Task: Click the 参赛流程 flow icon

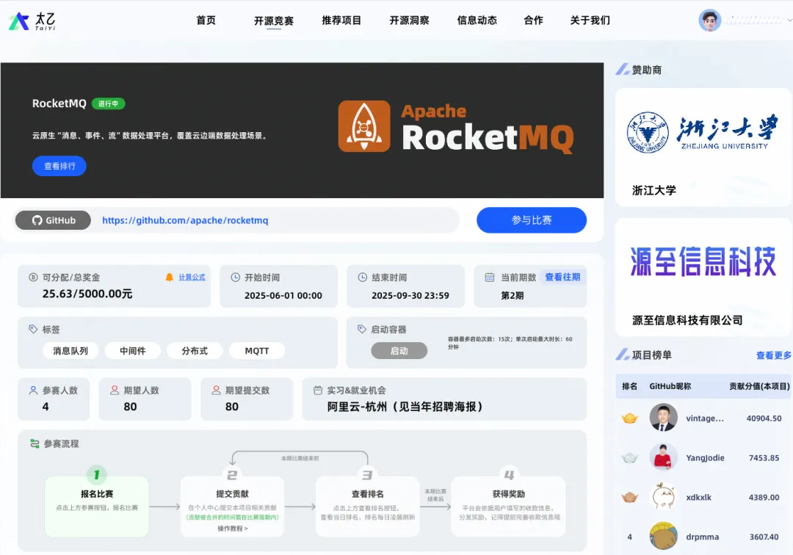Action: tap(35, 444)
